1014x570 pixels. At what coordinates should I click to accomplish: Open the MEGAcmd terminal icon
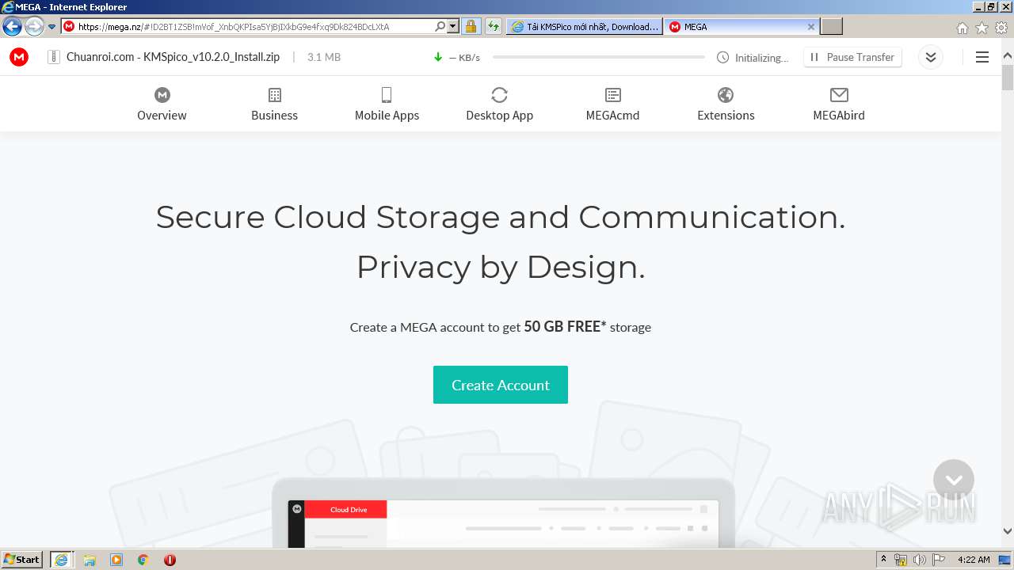click(612, 95)
